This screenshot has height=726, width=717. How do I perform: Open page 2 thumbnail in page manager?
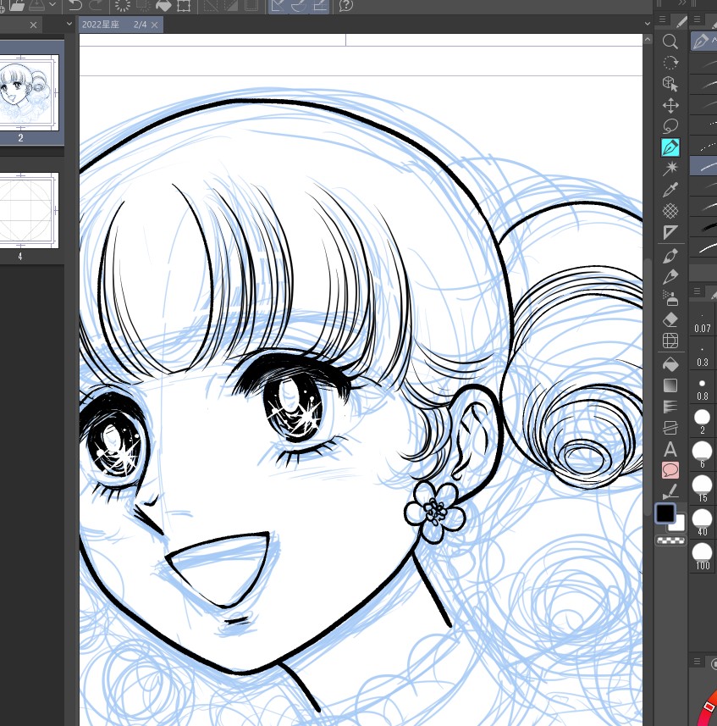(x=29, y=92)
